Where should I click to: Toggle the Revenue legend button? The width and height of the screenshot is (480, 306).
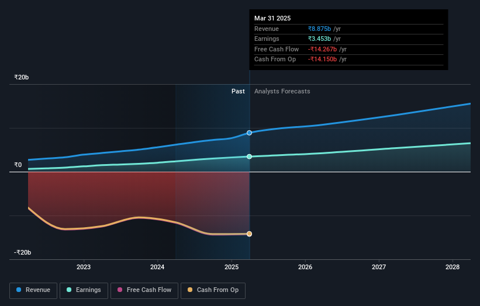tap(33, 290)
